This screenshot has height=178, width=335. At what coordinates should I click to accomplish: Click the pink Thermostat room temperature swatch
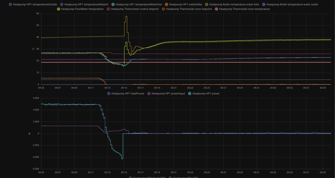click(216, 9)
